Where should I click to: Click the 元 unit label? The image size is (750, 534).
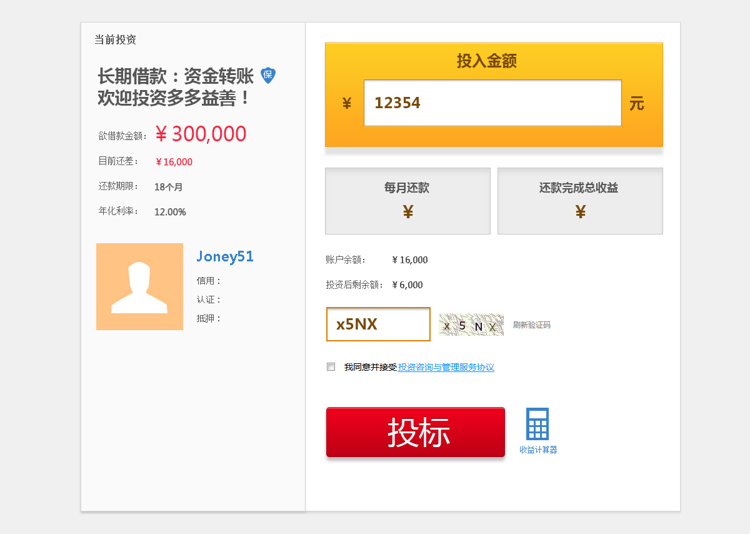pyautogui.click(x=637, y=104)
